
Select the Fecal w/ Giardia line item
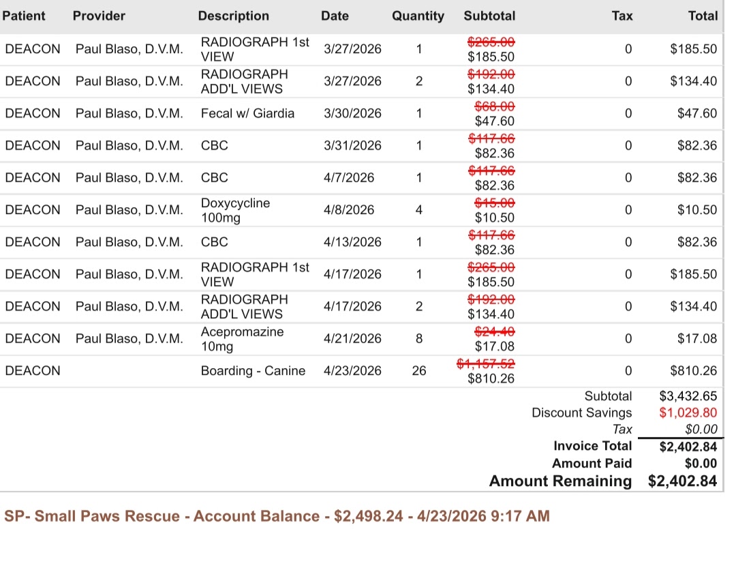pos(247,113)
